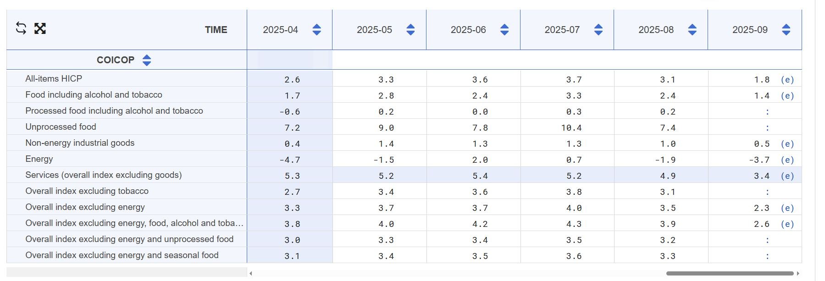
Task: Click the fullscreen expand table icon
Action: point(40,28)
